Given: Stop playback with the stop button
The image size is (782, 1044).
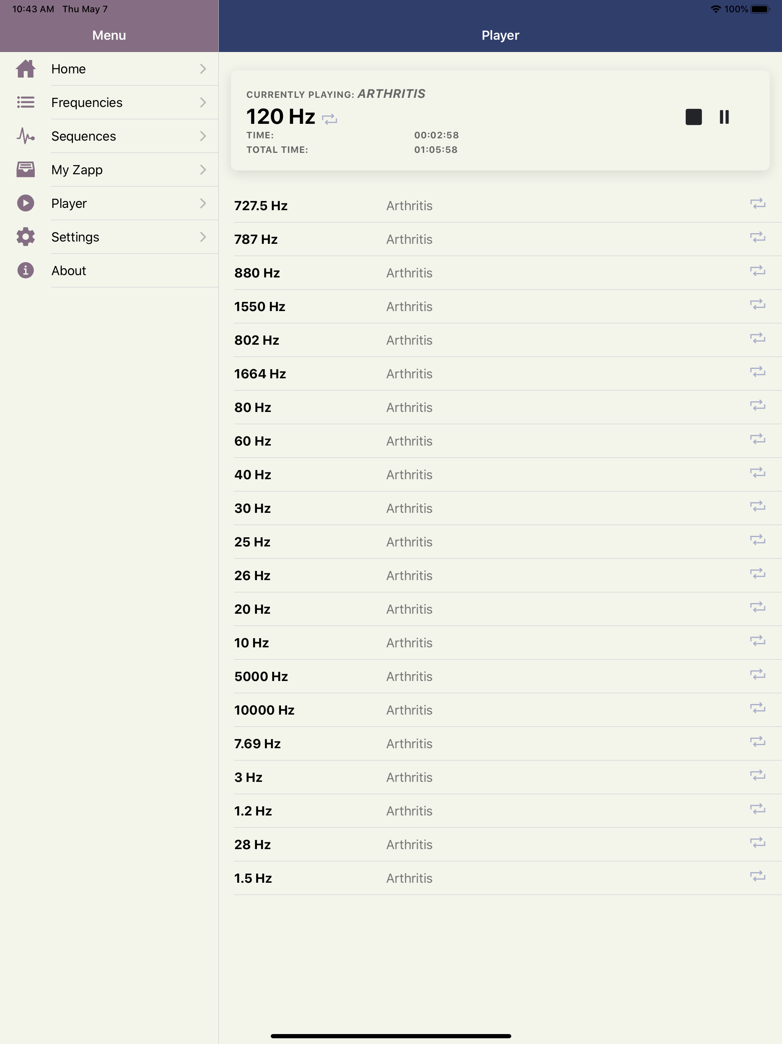Looking at the screenshot, I should (x=693, y=118).
